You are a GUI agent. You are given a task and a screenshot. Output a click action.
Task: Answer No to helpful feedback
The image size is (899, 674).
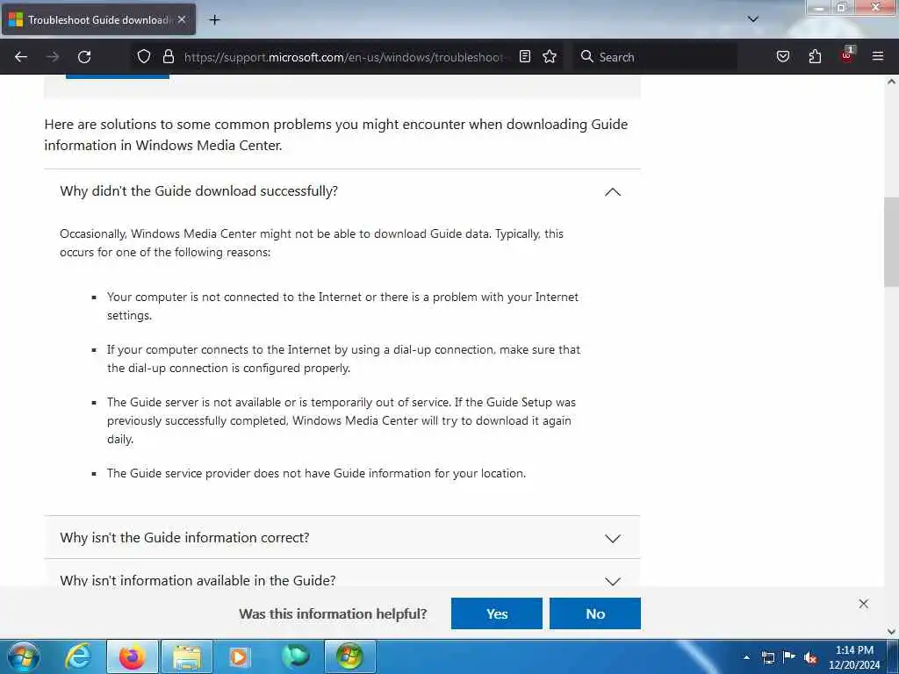(x=595, y=613)
